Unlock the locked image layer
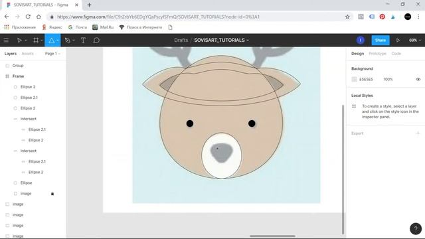 52,193
